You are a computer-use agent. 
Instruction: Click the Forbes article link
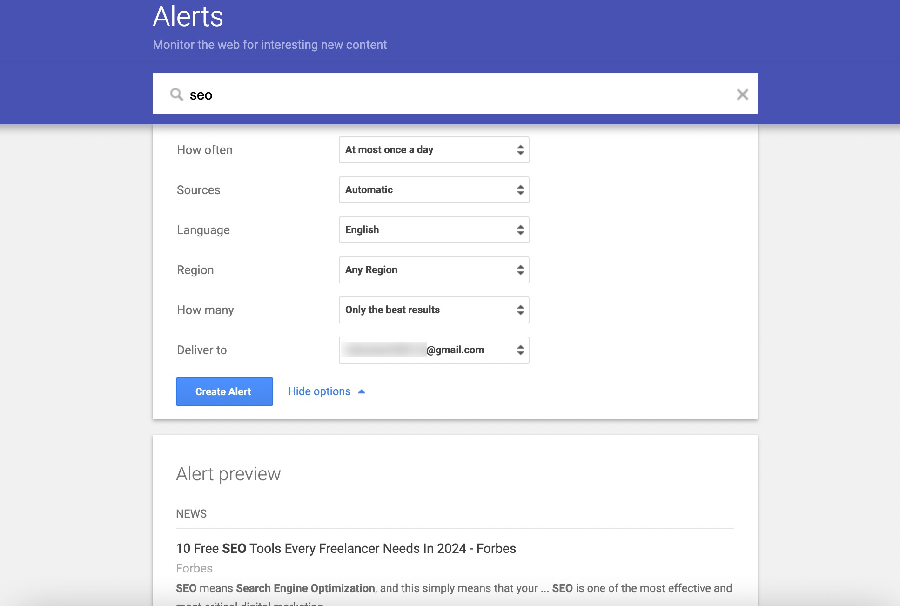coord(346,548)
